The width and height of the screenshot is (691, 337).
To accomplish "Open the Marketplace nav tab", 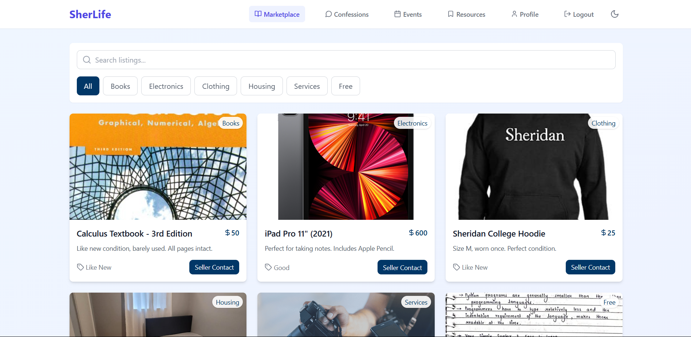I will click(277, 14).
